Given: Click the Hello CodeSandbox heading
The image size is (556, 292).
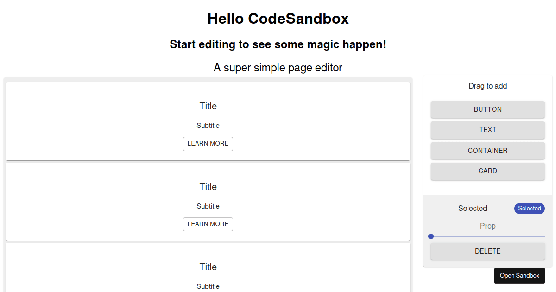Looking at the screenshot, I should click(278, 19).
